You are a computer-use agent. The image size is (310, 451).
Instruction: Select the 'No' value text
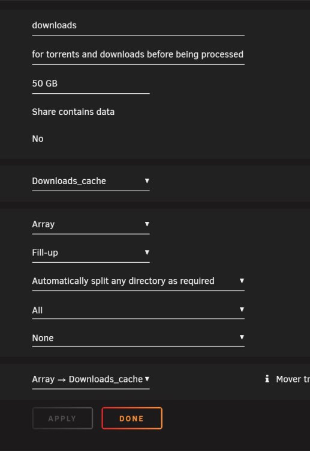point(38,139)
